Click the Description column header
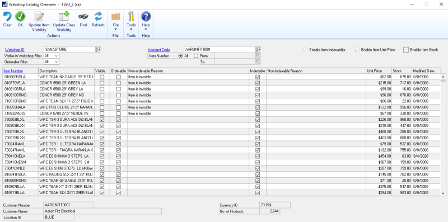 (66, 71)
